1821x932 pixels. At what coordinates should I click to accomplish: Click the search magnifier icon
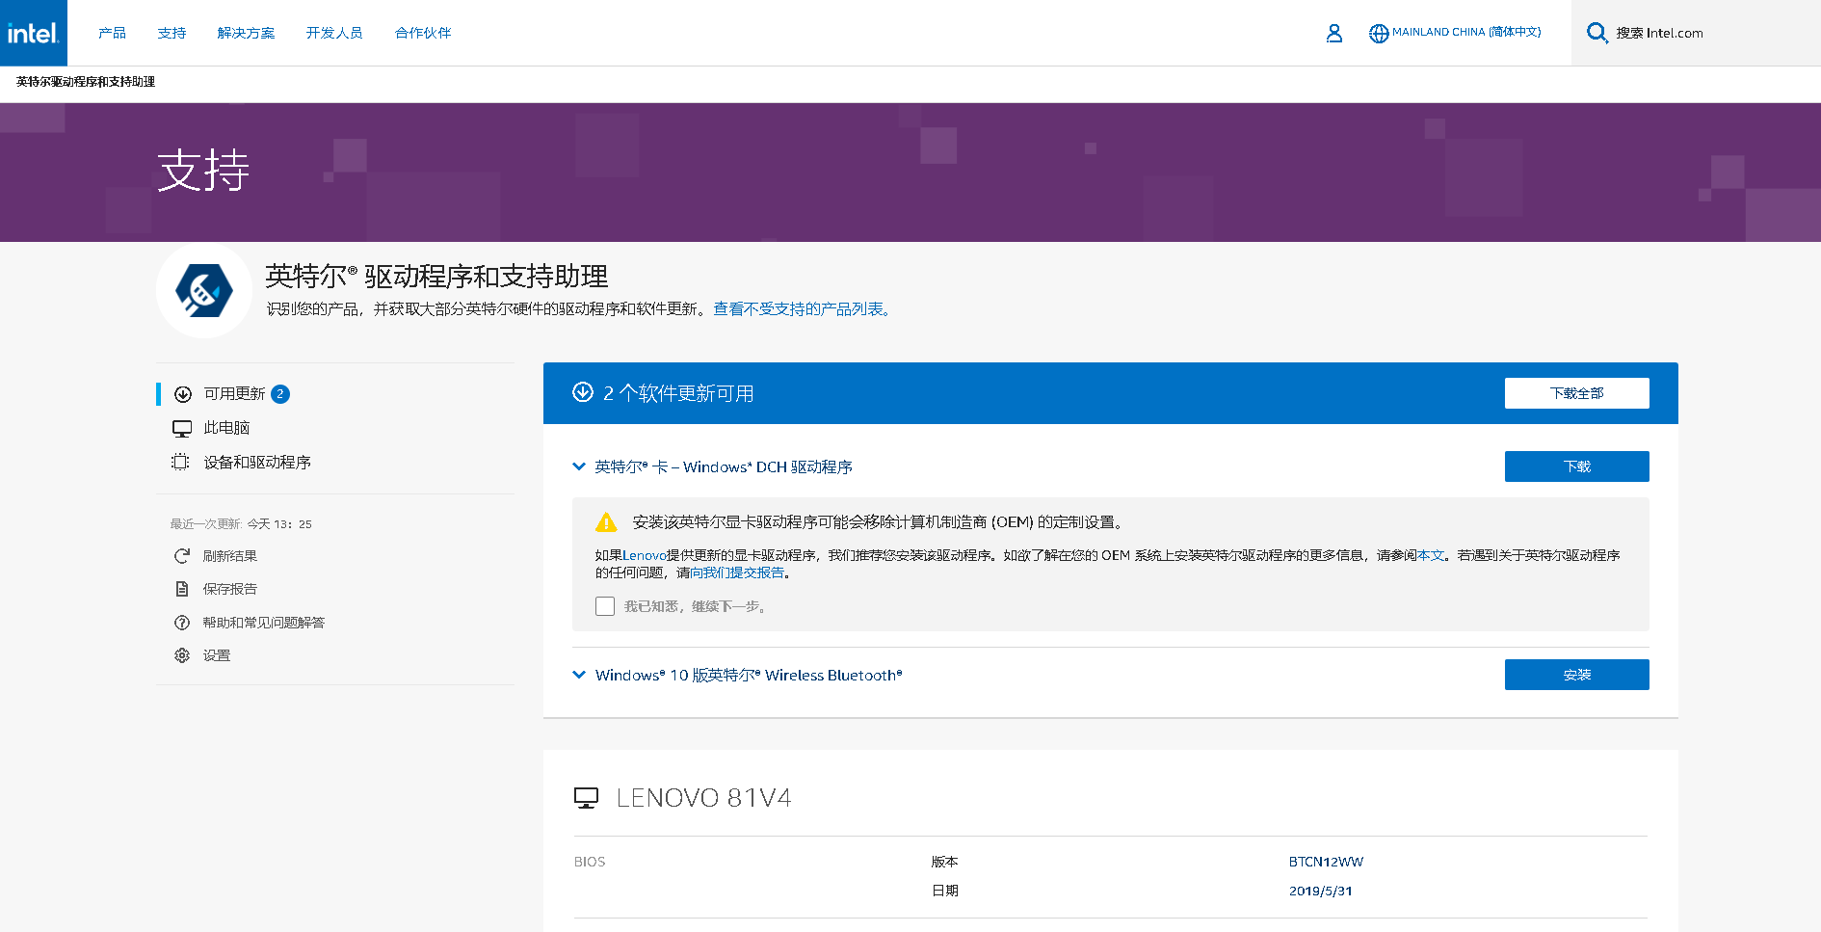tap(1597, 33)
